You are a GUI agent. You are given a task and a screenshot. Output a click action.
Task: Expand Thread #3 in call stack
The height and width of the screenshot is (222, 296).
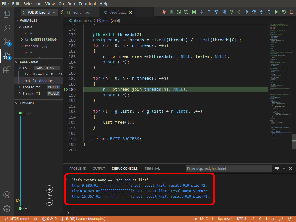[19, 93]
